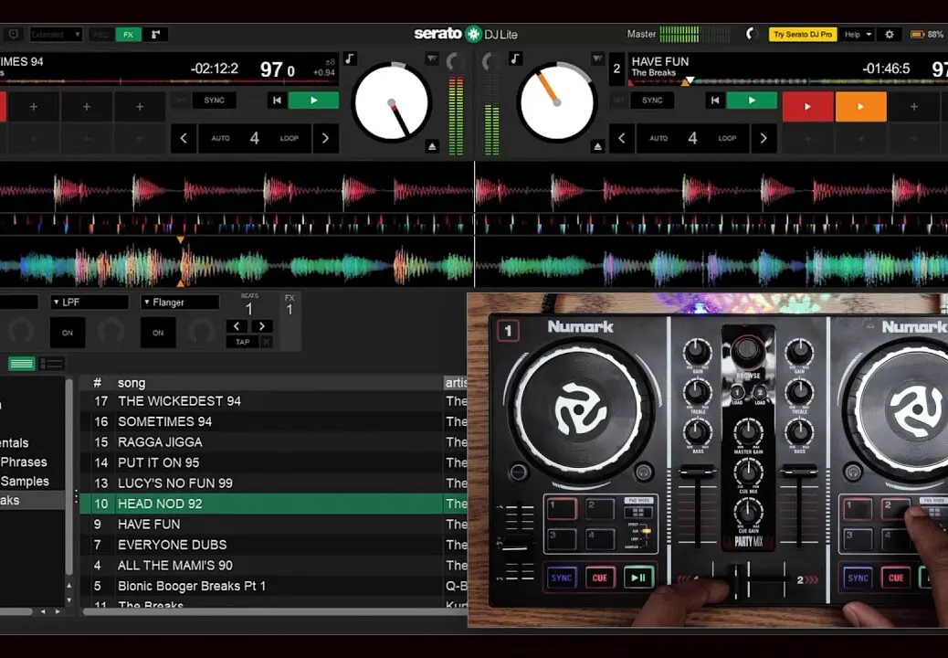Double the auto loop size on Deck 2
The width and height of the screenshot is (948, 658).
click(764, 139)
